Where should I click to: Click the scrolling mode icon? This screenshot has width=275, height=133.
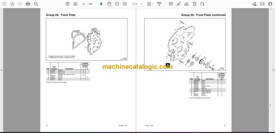tap(159, 4)
